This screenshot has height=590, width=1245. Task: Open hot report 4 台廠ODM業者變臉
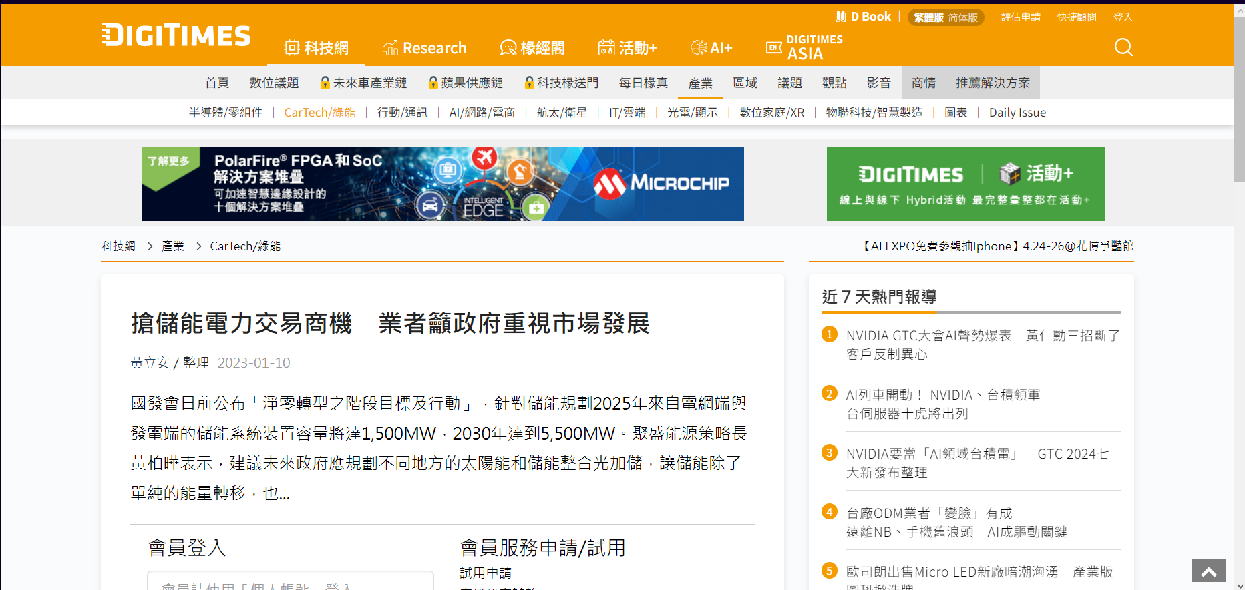[956, 522]
